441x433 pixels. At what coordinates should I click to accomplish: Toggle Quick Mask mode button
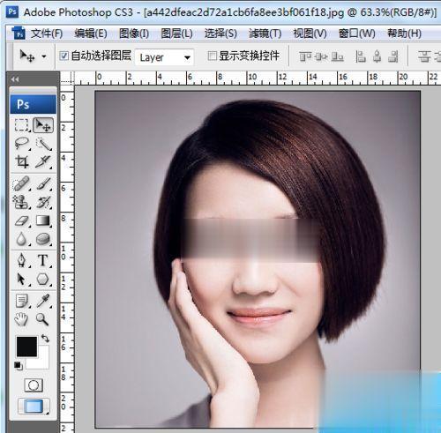click(34, 385)
